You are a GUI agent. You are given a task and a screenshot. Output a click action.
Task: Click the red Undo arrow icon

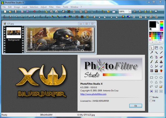[x=34, y=11]
